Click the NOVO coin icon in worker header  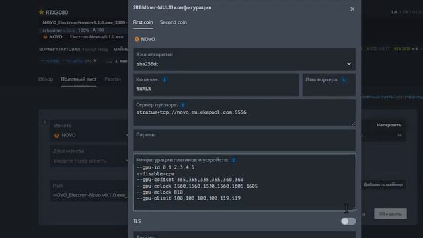coord(45,37)
